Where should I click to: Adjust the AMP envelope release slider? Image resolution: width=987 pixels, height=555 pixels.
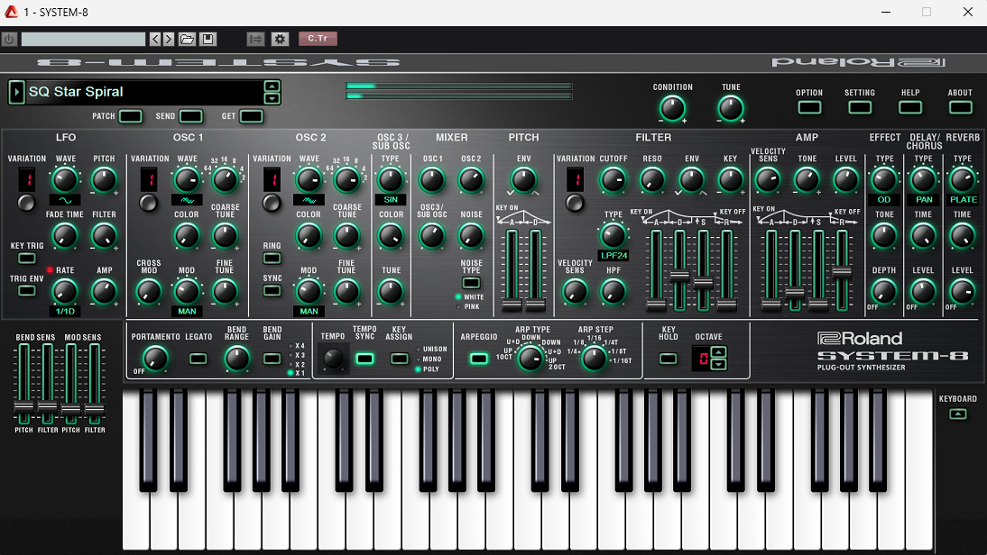842,272
